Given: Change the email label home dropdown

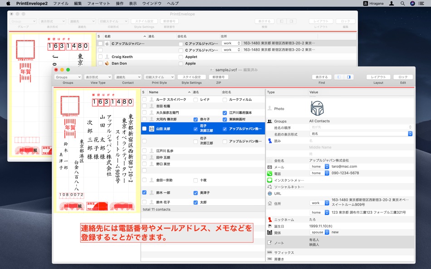Looking at the screenshot, I should coord(319,166).
